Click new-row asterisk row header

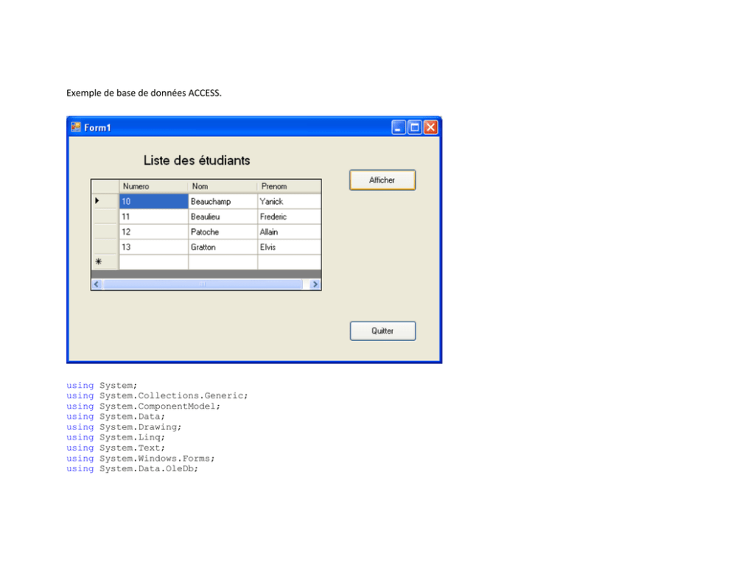click(x=105, y=261)
